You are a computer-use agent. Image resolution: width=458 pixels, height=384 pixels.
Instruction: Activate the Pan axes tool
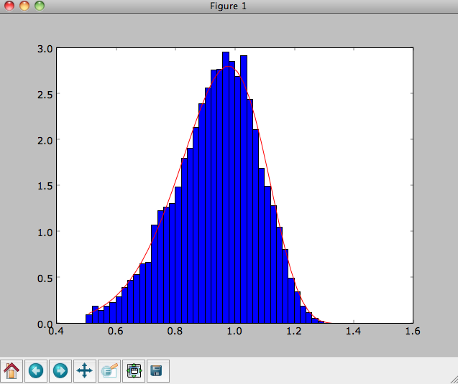pos(85,371)
